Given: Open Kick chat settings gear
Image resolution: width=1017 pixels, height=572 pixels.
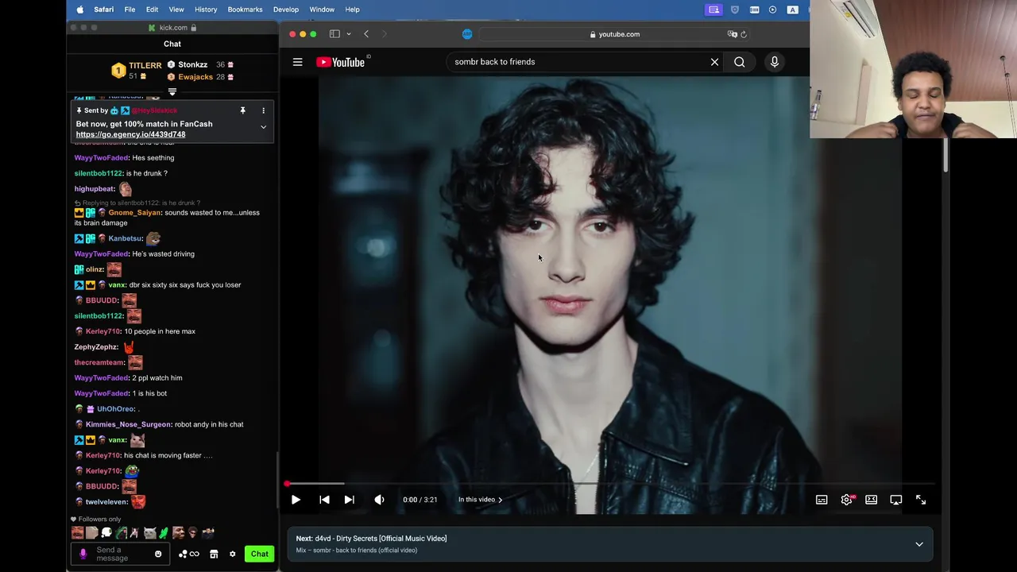Looking at the screenshot, I should 233,554.
